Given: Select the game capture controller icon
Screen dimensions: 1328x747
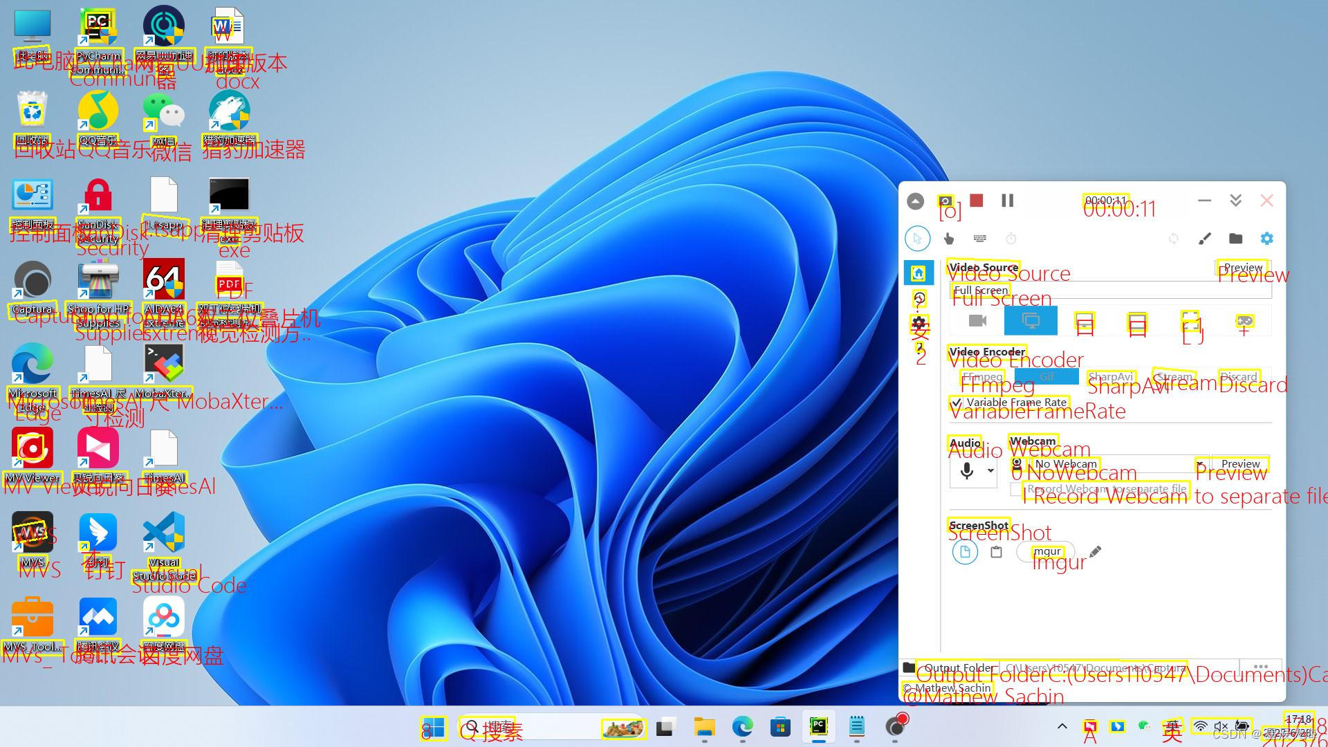Looking at the screenshot, I should 1244,321.
